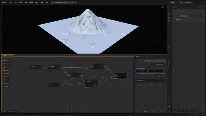Open the Resolution dropdown
The height and width of the screenshot is (116, 206).
click(x=155, y=61)
